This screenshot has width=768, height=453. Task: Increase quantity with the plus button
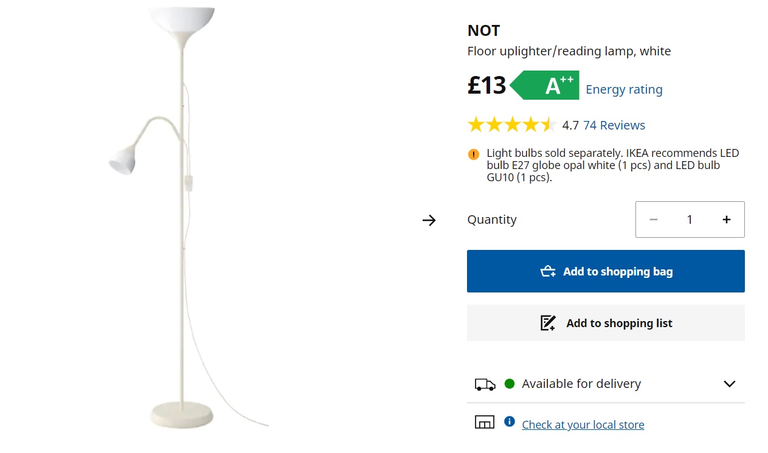tap(727, 220)
